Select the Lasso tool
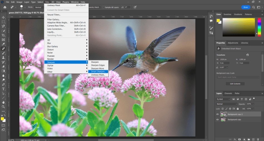Viewport: 264px width, 141px height. pos(3,26)
